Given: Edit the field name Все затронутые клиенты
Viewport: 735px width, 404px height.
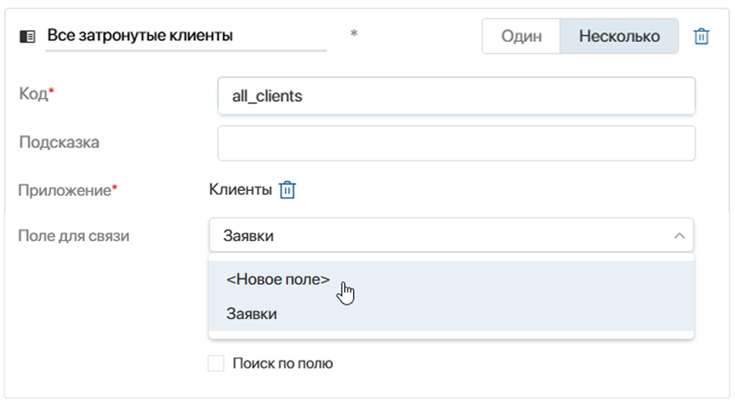Looking at the screenshot, I should point(186,35).
